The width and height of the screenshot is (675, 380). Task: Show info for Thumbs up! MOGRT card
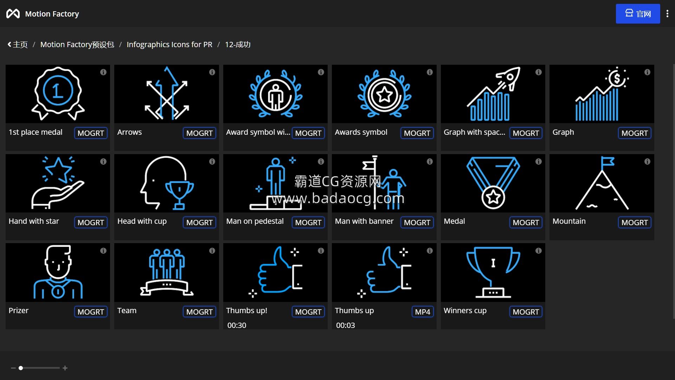(321, 251)
